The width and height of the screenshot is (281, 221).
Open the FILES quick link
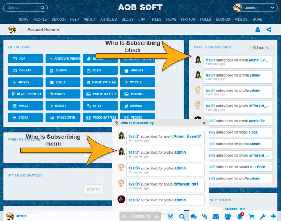[100, 70]
